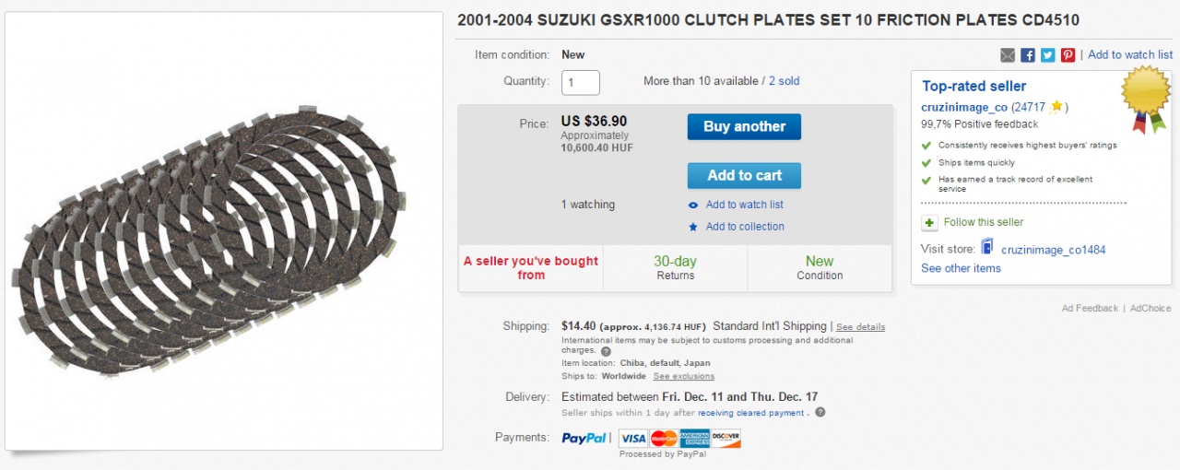Click the cleared payment help question mark
This screenshot has width=1180, height=470.
[x=820, y=412]
